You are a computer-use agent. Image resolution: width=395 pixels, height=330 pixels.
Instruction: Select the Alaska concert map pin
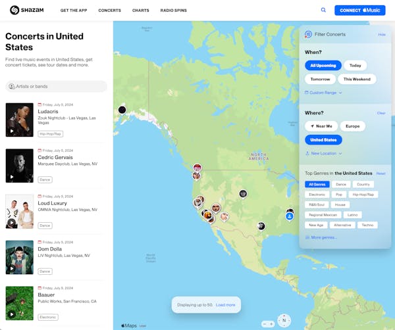point(122,110)
